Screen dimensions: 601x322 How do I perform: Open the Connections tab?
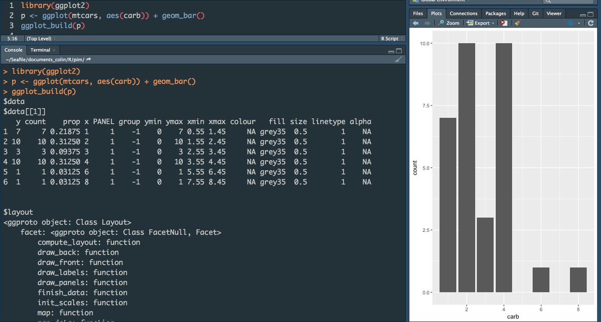pyautogui.click(x=464, y=14)
